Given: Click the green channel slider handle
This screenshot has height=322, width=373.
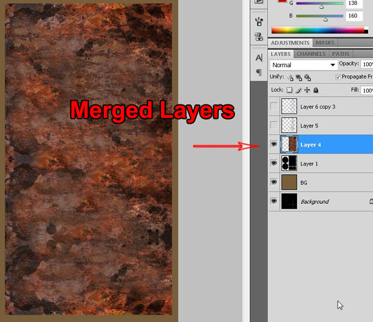Looking at the screenshot, I should [321, 7].
